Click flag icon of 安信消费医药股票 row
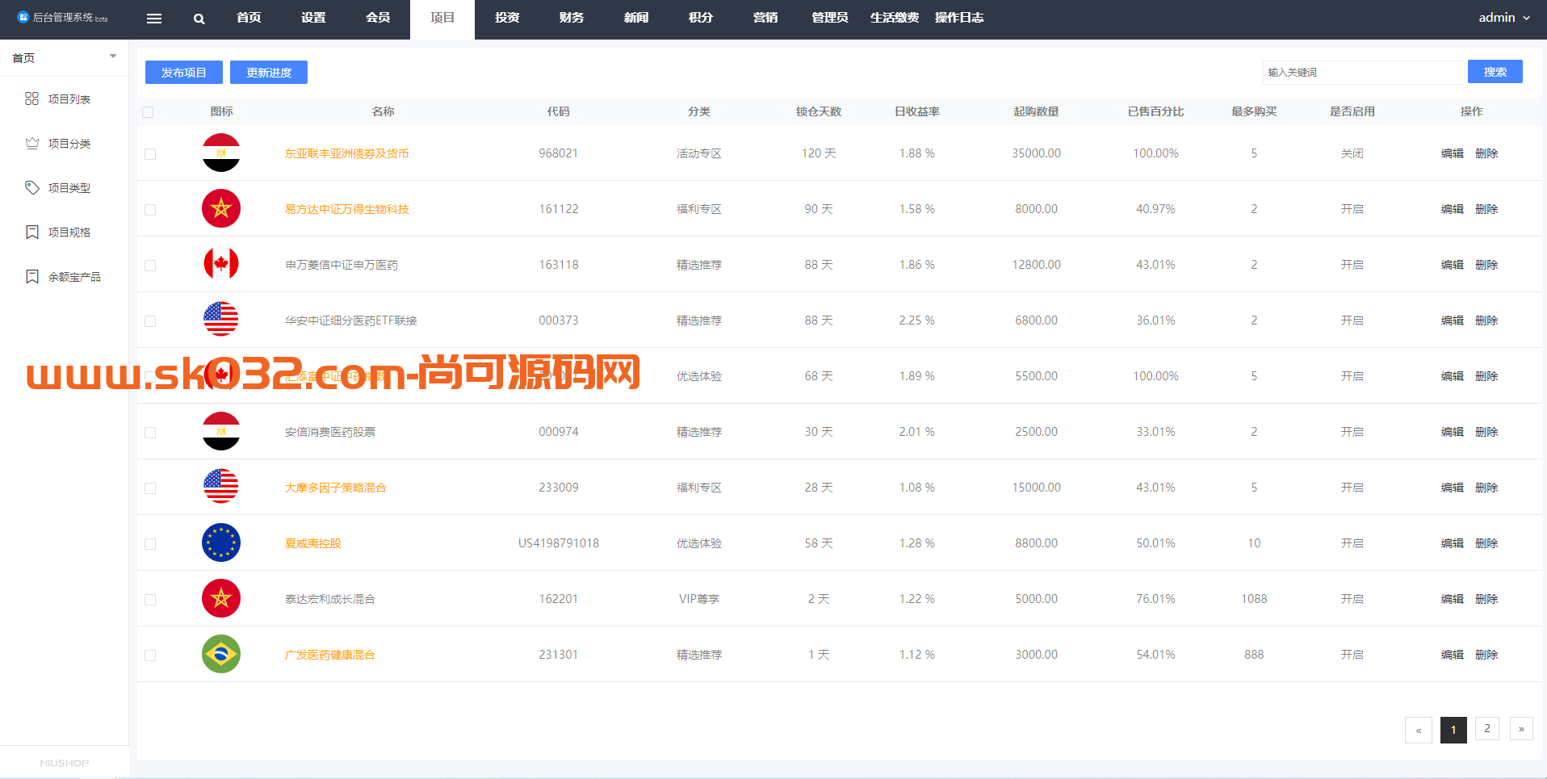The height and width of the screenshot is (779, 1547). [221, 431]
